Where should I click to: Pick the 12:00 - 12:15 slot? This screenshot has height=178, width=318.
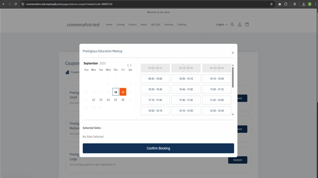(155, 111)
